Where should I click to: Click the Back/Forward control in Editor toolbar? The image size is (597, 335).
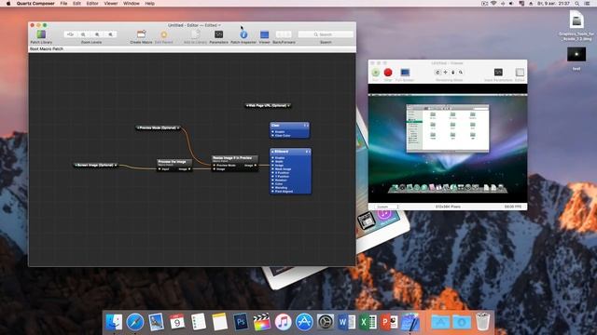[x=284, y=34]
